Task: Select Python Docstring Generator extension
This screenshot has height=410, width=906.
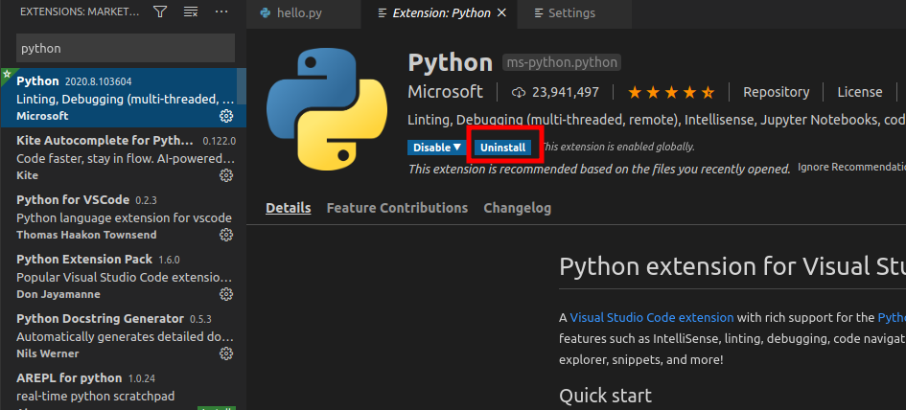Action: click(x=123, y=335)
